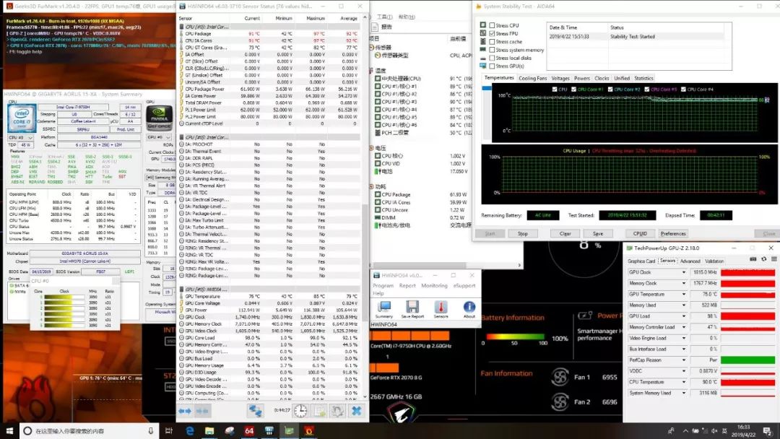Enable Stress local disks checkbox
The height and width of the screenshot is (439, 780).
492,58
